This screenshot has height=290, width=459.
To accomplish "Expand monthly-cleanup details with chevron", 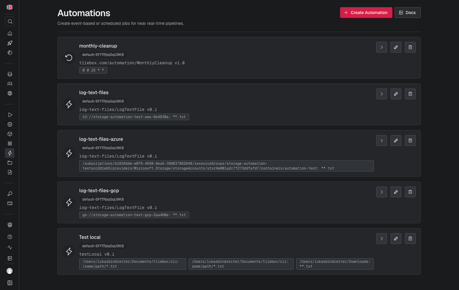I will tap(382, 47).
